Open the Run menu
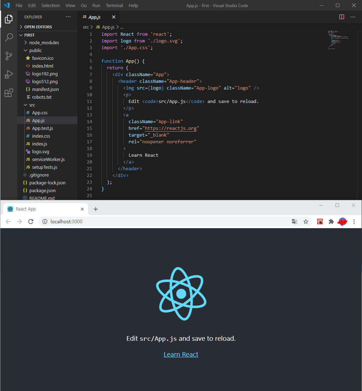Image resolution: width=362 pixels, height=391 pixels. coord(96,6)
